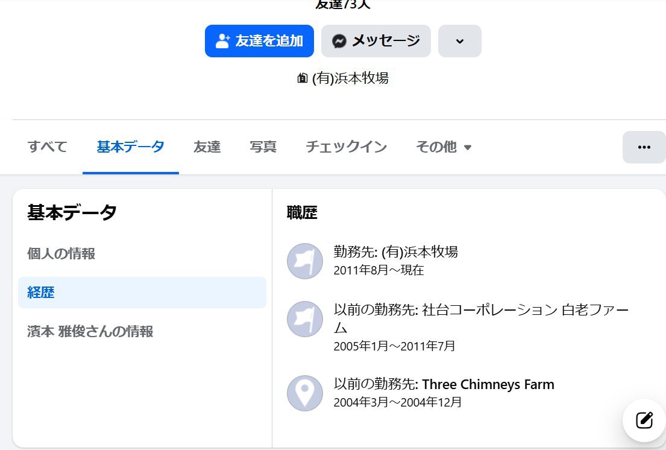The height and width of the screenshot is (450, 666).
Task: Open the Three Chimneys Farm link
Action: tap(488, 384)
